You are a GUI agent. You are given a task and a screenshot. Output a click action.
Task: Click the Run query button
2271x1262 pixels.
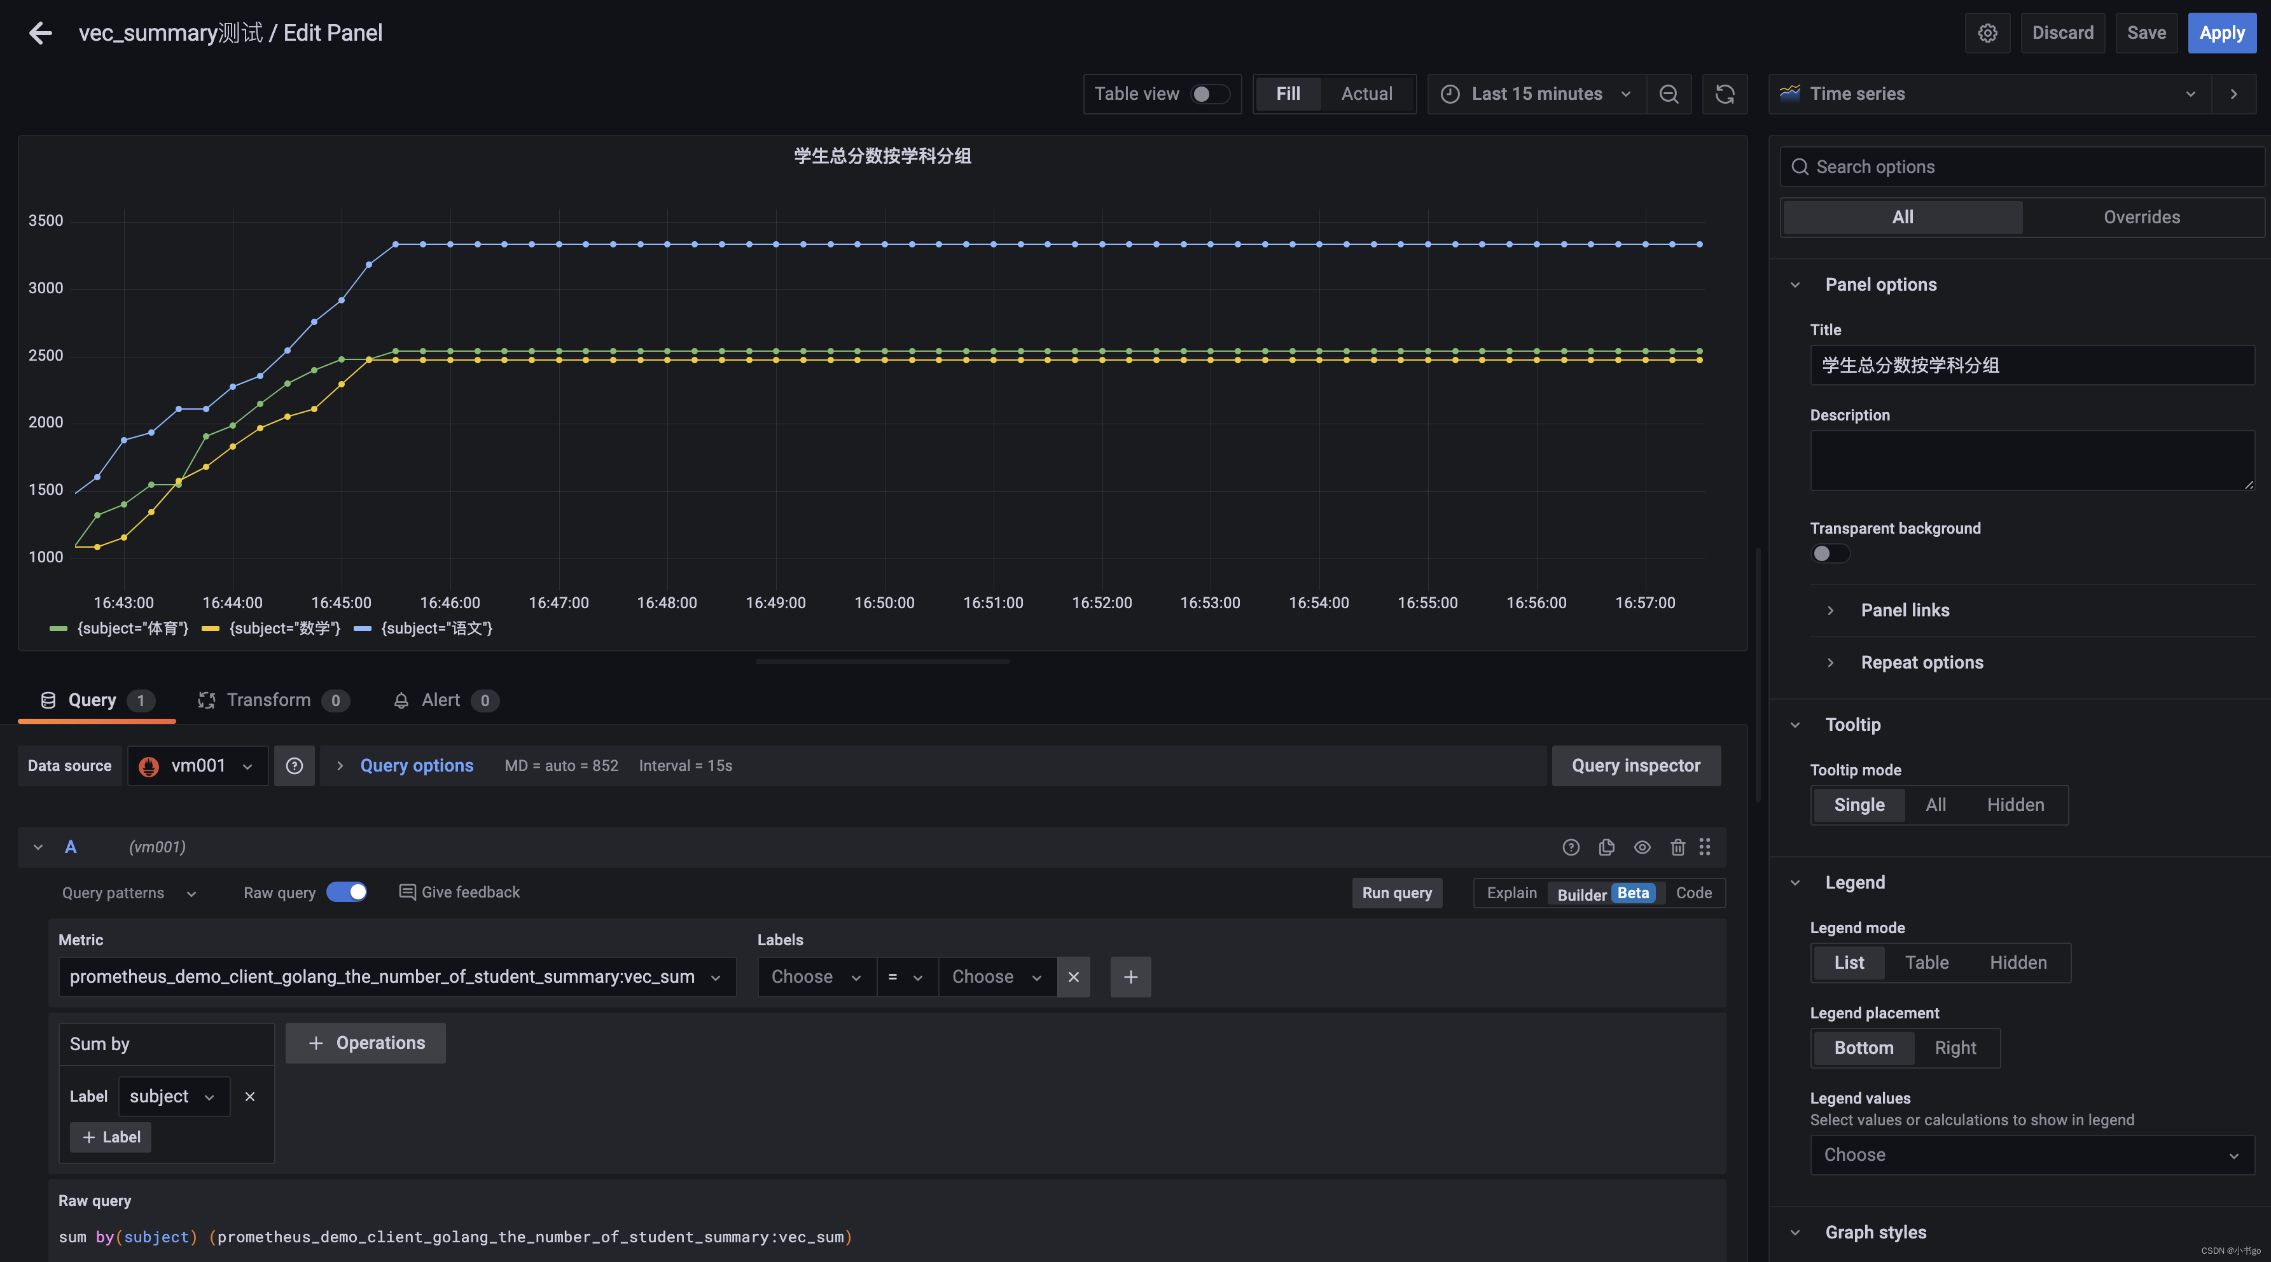(x=1396, y=892)
